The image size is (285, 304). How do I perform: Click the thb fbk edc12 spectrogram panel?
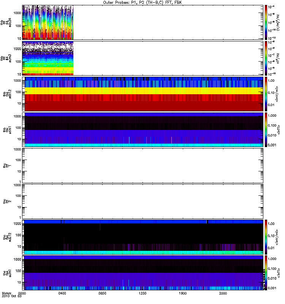(143, 94)
